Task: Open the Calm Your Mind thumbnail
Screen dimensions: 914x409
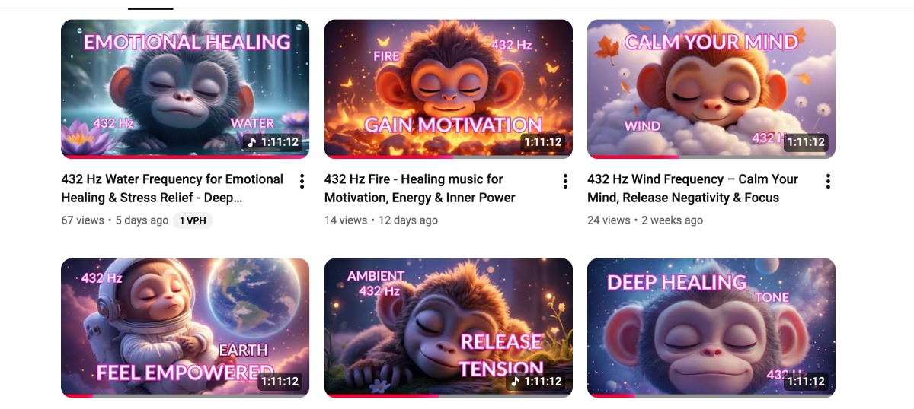Action: pyautogui.click(x=711, y=89)
